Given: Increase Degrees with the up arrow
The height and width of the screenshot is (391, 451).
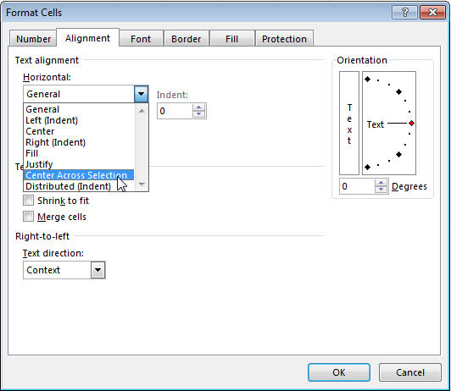Looking at the screenshot, I should click(381, 183).
